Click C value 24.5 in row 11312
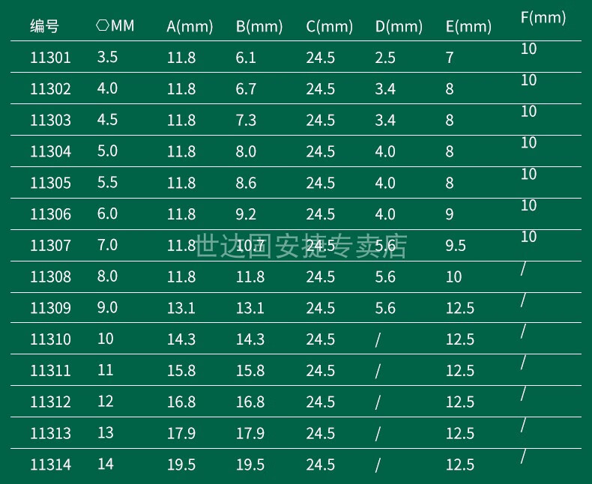The image size is (592, 484). tap(321, 402)
